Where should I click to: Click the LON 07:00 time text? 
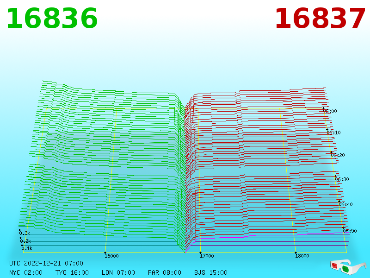tap(118, 272)
